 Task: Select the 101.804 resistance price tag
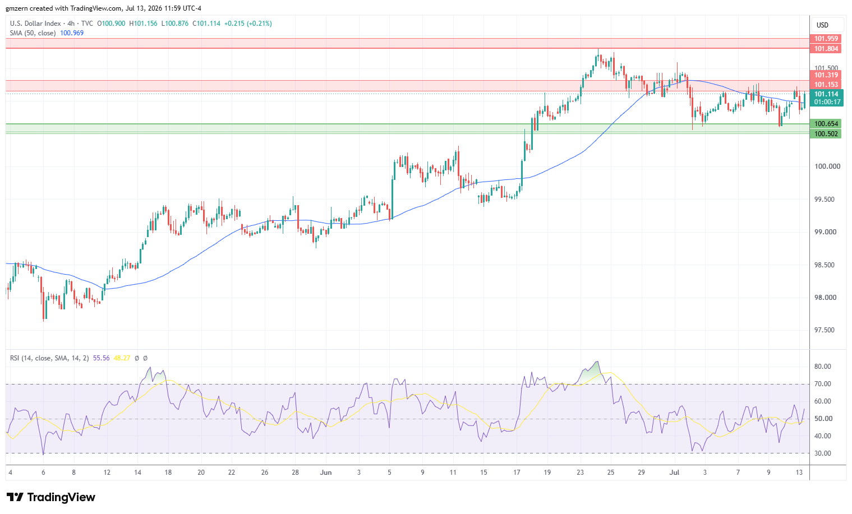click(x=826, y=49)
